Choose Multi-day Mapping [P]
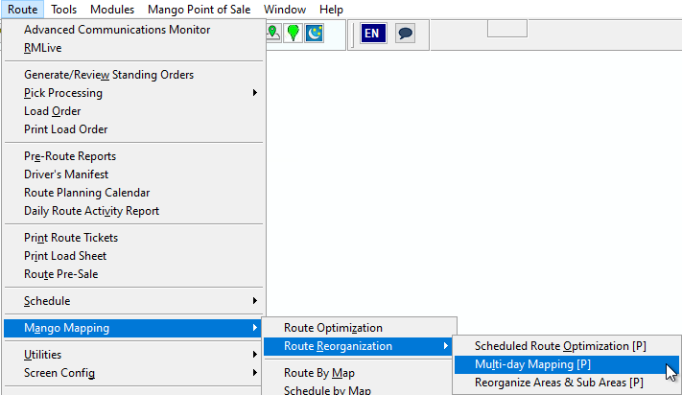Screen dimensions: 682x395 point(567,364)
